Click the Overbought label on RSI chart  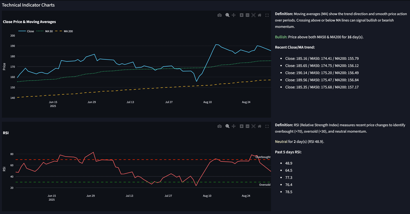tap(263, 157)
